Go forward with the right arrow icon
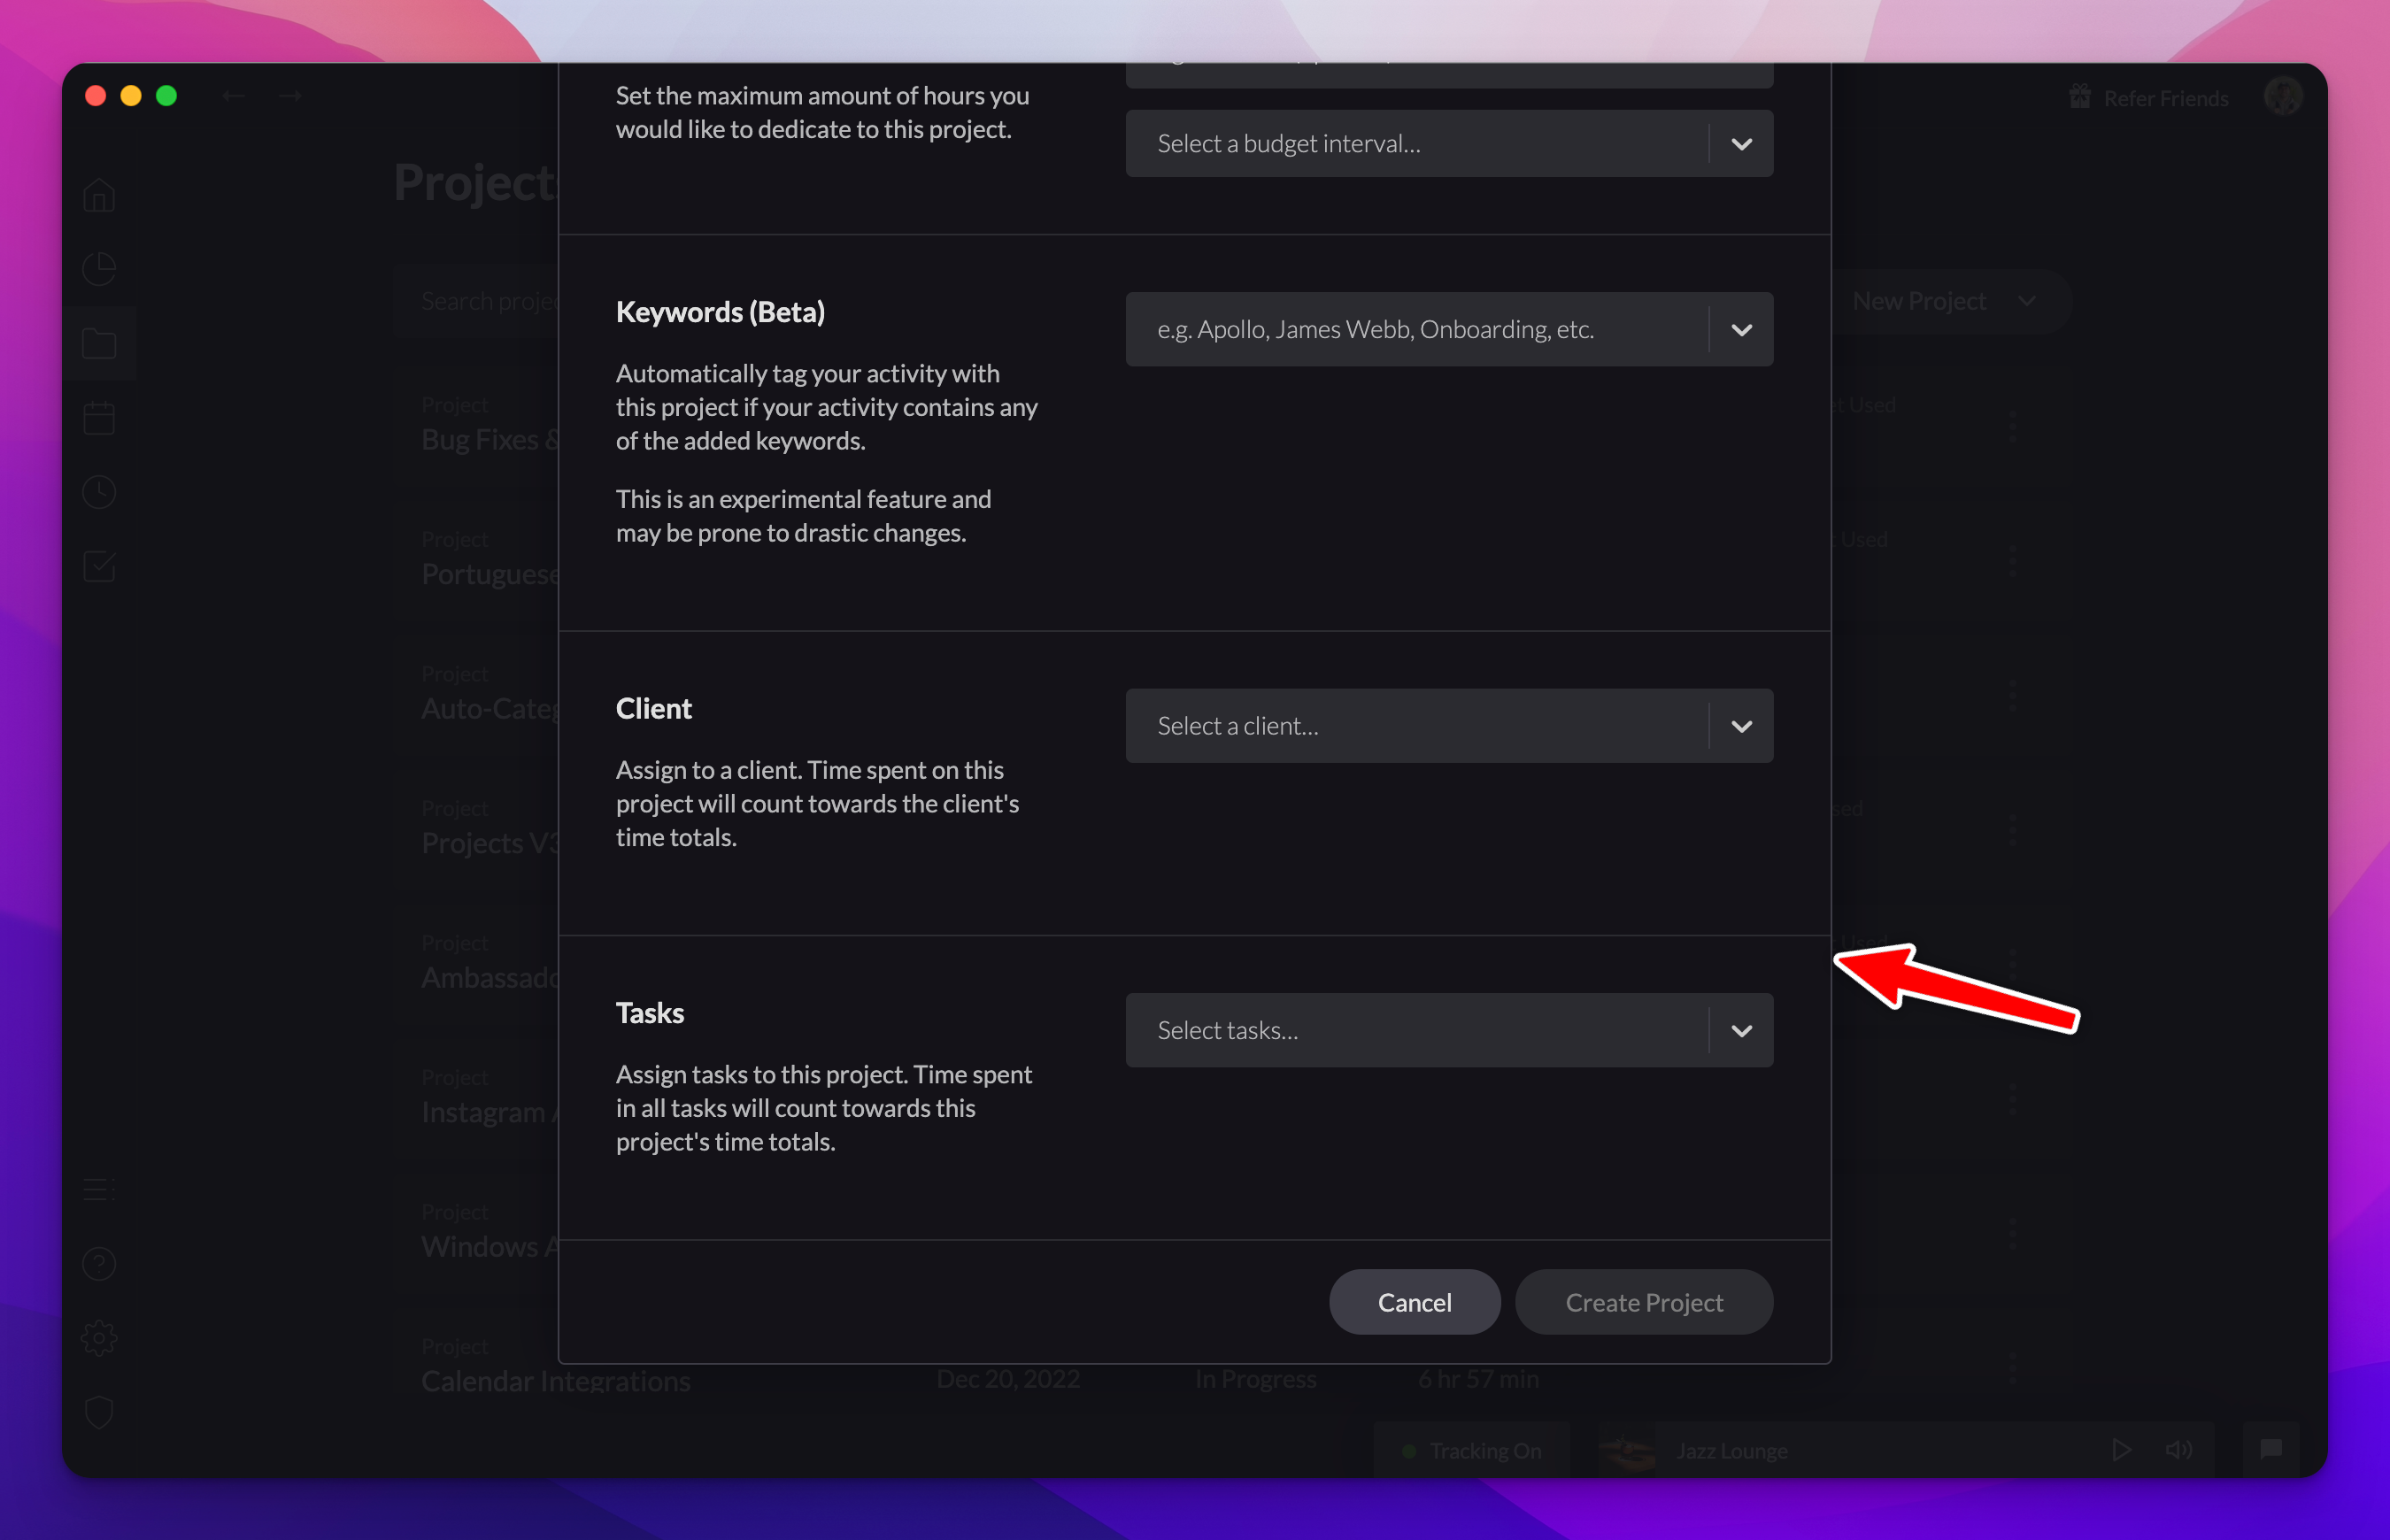2390x1540 pixels. tap(291, 96)
